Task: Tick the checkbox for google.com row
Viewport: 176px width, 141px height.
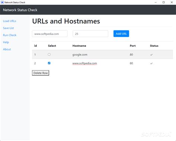Action: pyautogui.click(x=49, y=55)
